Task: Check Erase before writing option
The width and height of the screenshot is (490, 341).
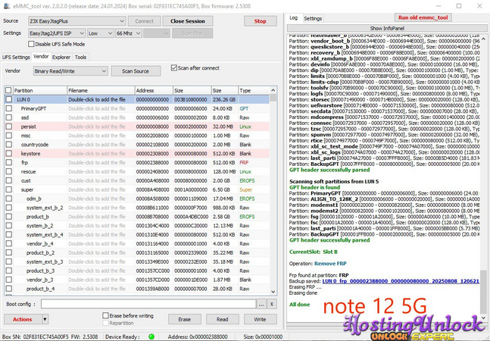Action: (105, 316)
